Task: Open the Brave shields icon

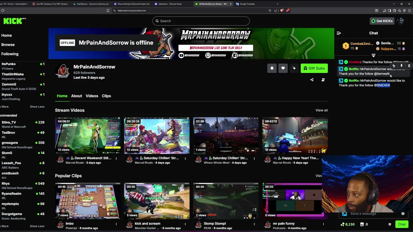Action: (x=282, y=11)
